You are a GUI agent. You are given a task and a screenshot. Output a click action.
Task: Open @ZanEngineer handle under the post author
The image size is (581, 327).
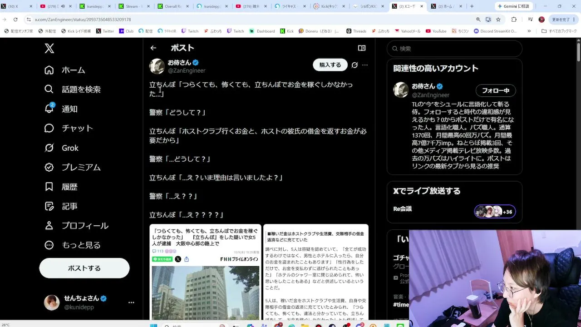pos(187,71)
